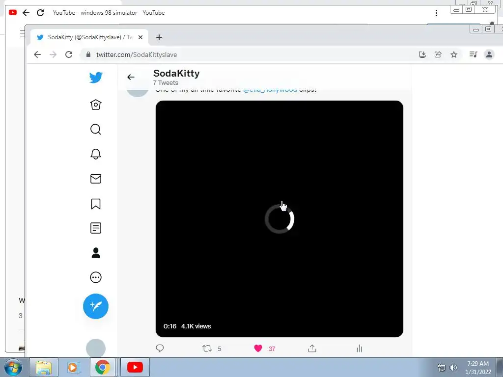Go to Home in Twitter sidebar
The image size is (503, 377).
(x=96, y=105)
